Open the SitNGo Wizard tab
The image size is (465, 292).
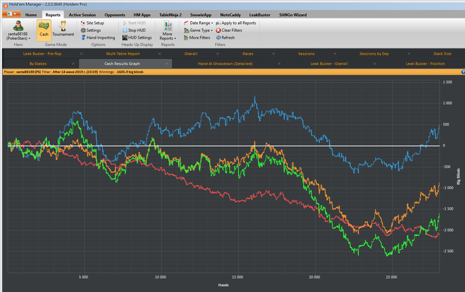point(293,15)
